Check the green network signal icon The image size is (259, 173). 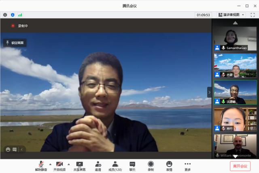[x=20, y=15]
